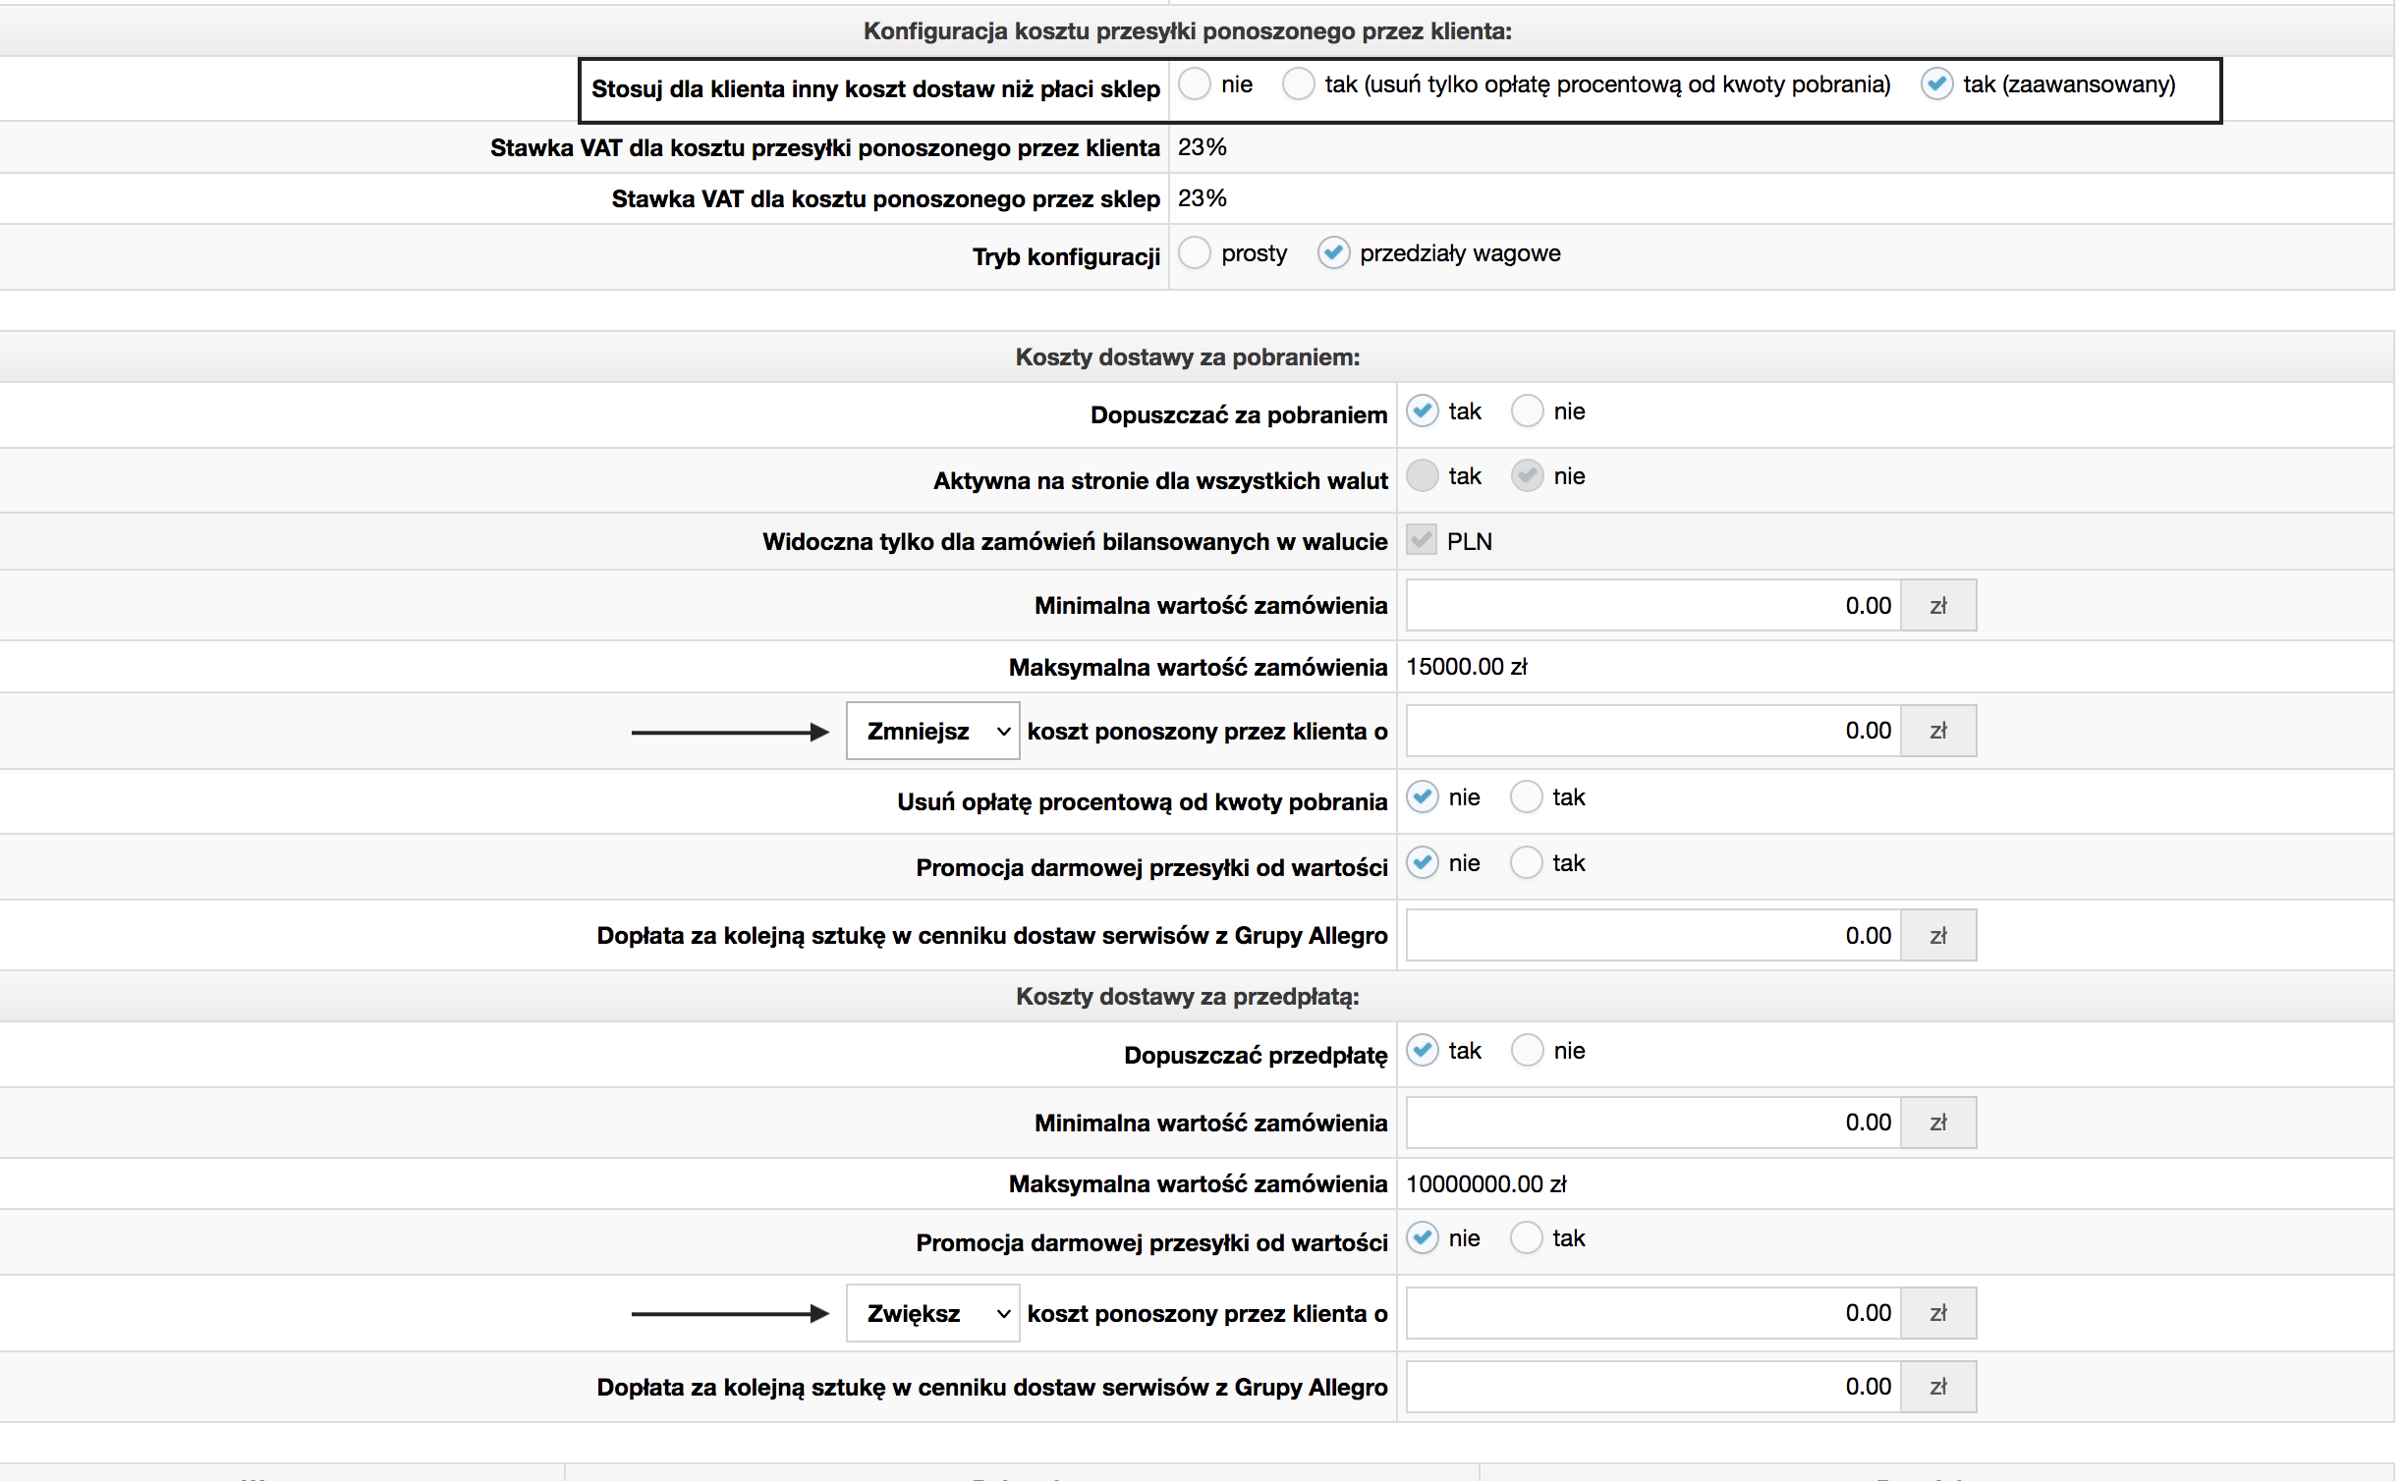Click prepayment 'Minimalna wartość zamówienia' input field
Screen dimensions: 2407x1481
click(1652, 1123)
